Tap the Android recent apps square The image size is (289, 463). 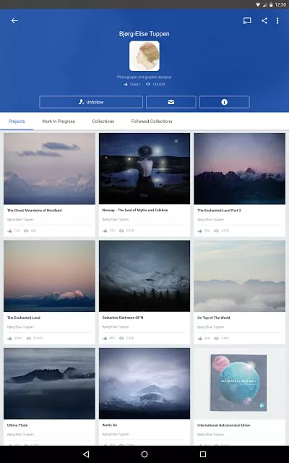click(x=203, y=454)
